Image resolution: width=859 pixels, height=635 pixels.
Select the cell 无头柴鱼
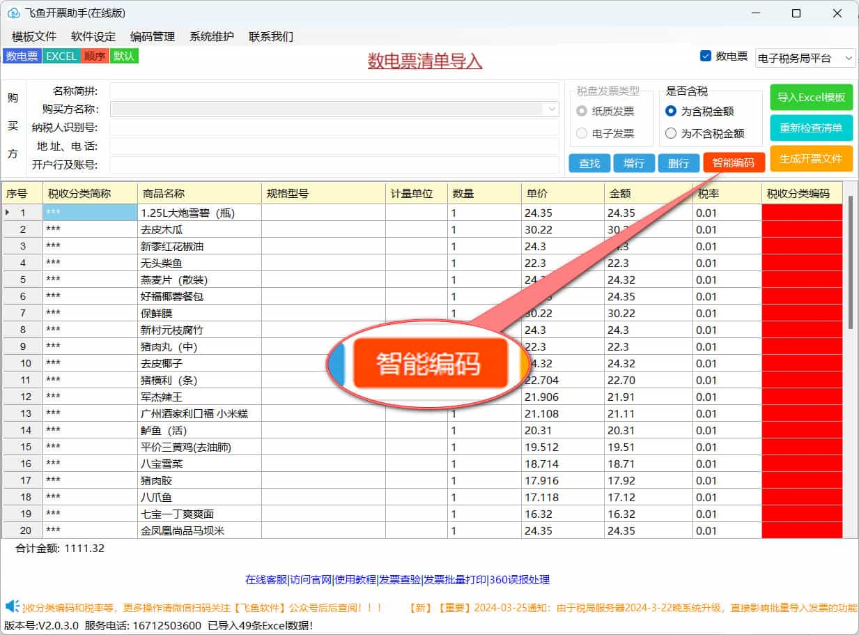[x=199, y=263]
